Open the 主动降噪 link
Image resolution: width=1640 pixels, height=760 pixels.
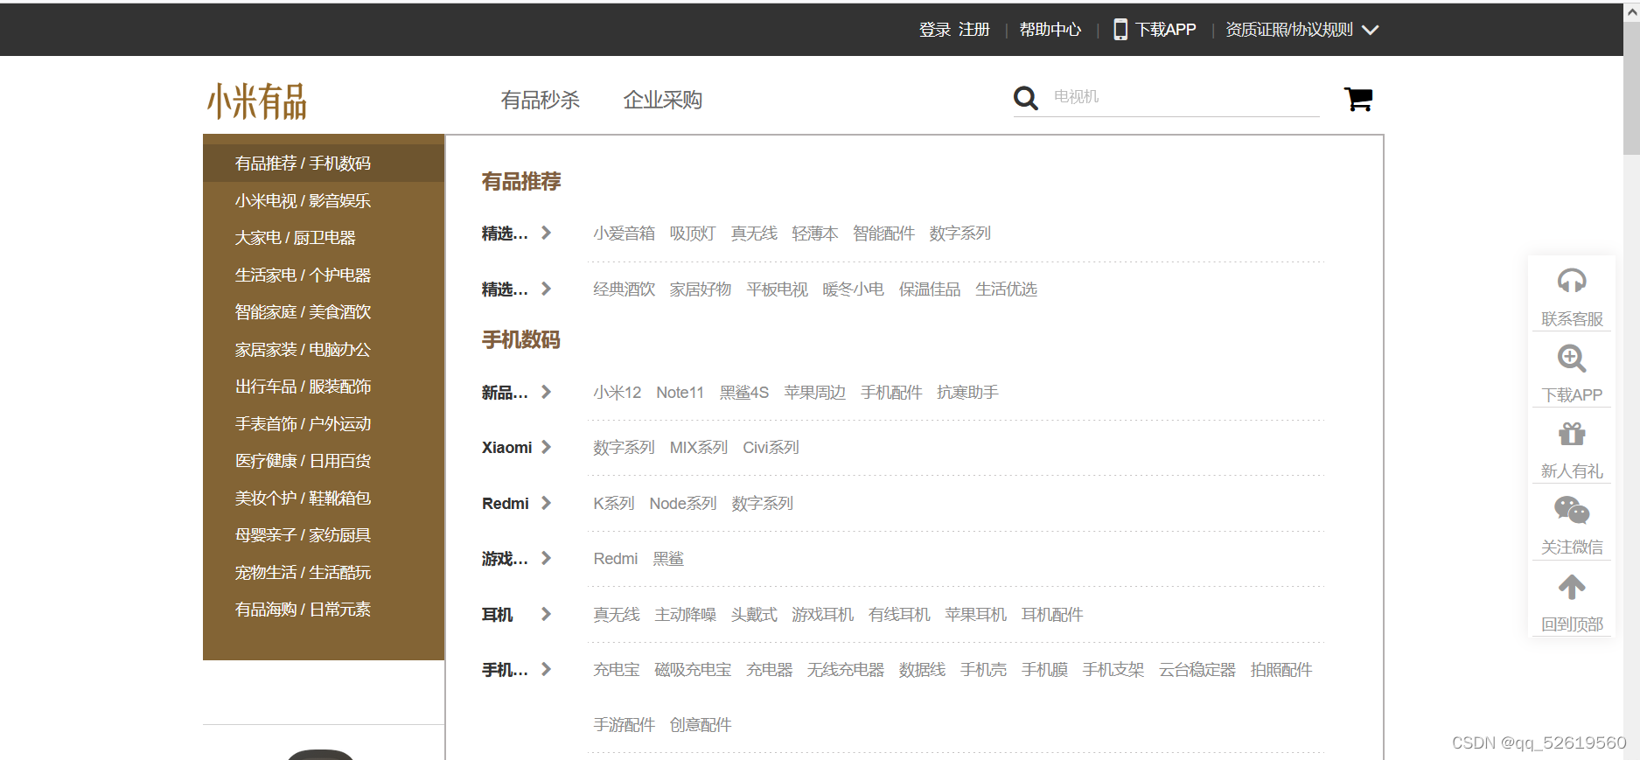pos(686,615)
